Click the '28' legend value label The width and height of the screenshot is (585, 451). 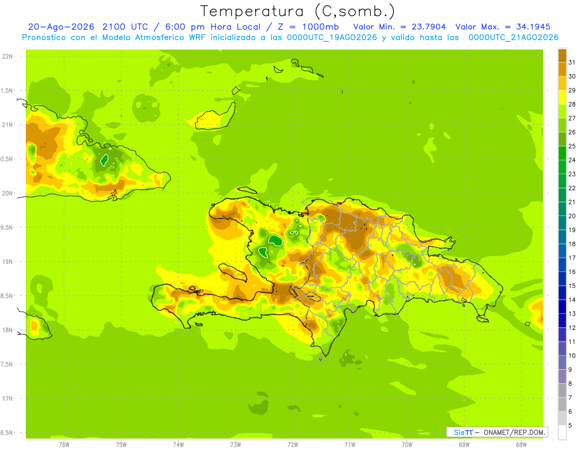[x=572, y=104]
